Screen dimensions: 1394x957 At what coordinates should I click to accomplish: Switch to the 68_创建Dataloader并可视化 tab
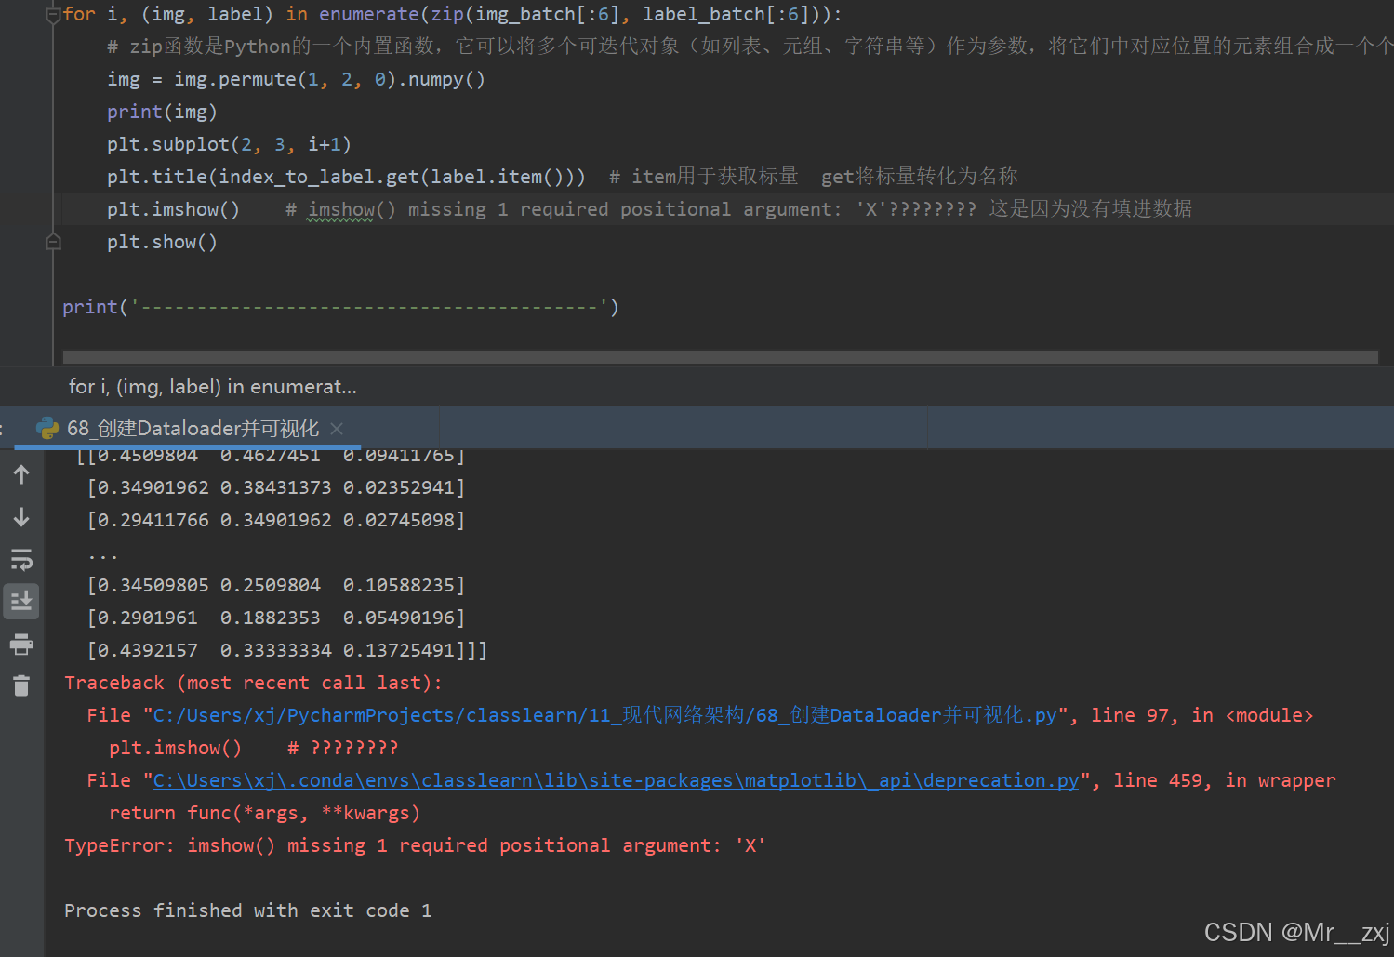[x=191, y=428]
